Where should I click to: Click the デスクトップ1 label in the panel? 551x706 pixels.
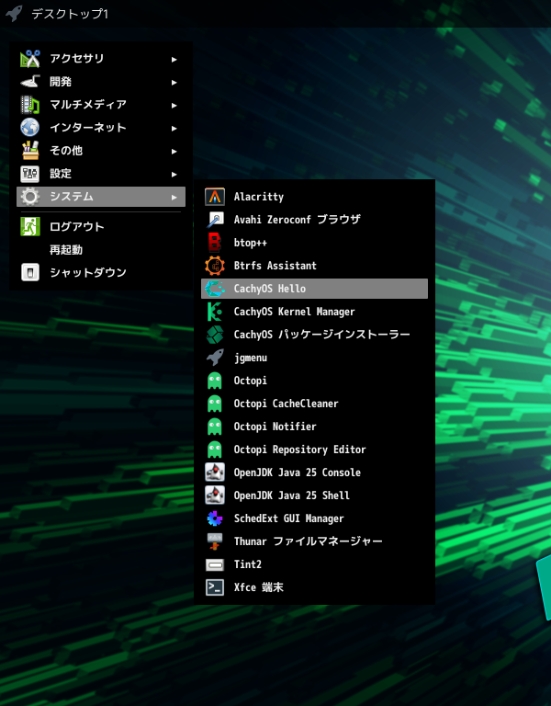tap(70, 14)
